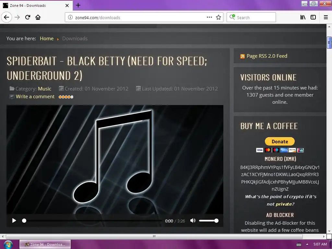332x249 pixels.
Task: Click the Last Updated calendar icon
Action: tap(138, 88)
